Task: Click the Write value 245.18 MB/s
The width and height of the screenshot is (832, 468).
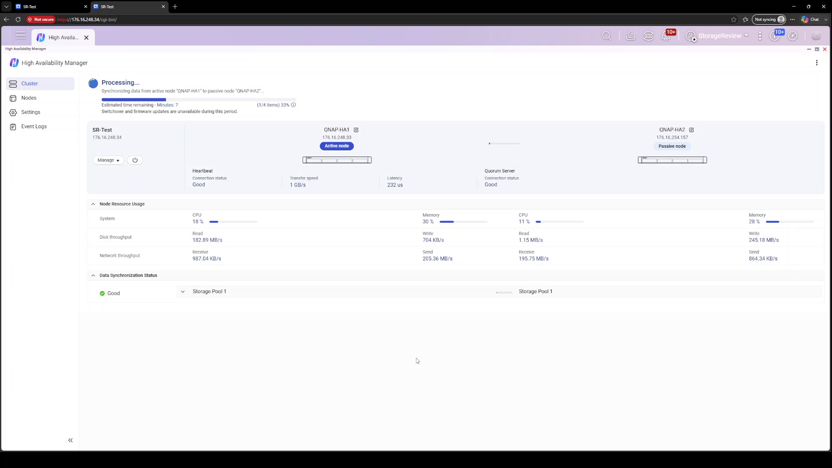Action: (764, 240)
